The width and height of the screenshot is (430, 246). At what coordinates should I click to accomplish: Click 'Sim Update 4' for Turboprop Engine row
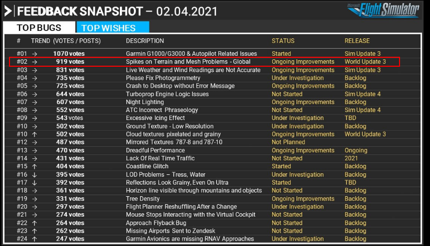(x=363, y=94)
